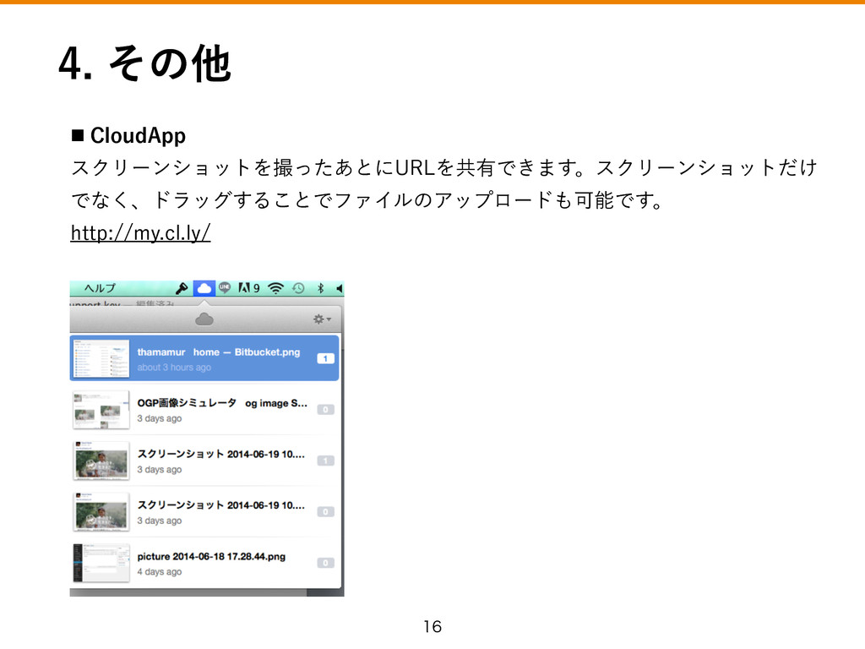The width and height of the screenshot is (865, 649).
Task: Click the Bluetooth icon in the menu bar
Action: click(x=320, y=288)
